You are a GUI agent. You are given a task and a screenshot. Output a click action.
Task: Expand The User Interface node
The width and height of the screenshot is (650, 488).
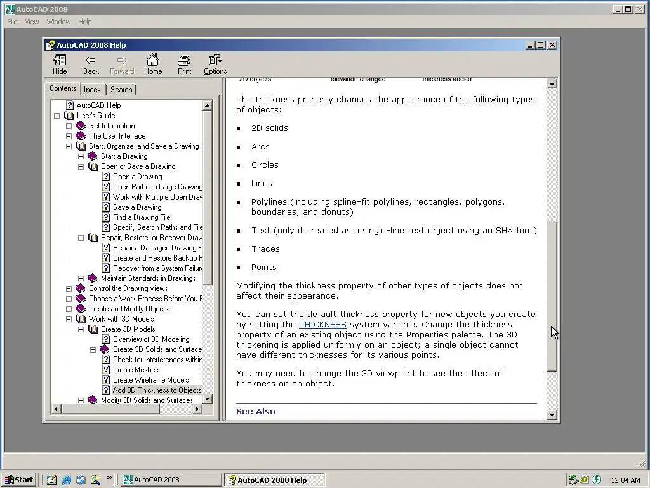tap(69, 136)
